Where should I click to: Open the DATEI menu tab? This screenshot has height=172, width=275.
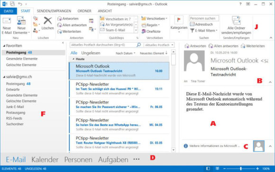pos(9,11)
